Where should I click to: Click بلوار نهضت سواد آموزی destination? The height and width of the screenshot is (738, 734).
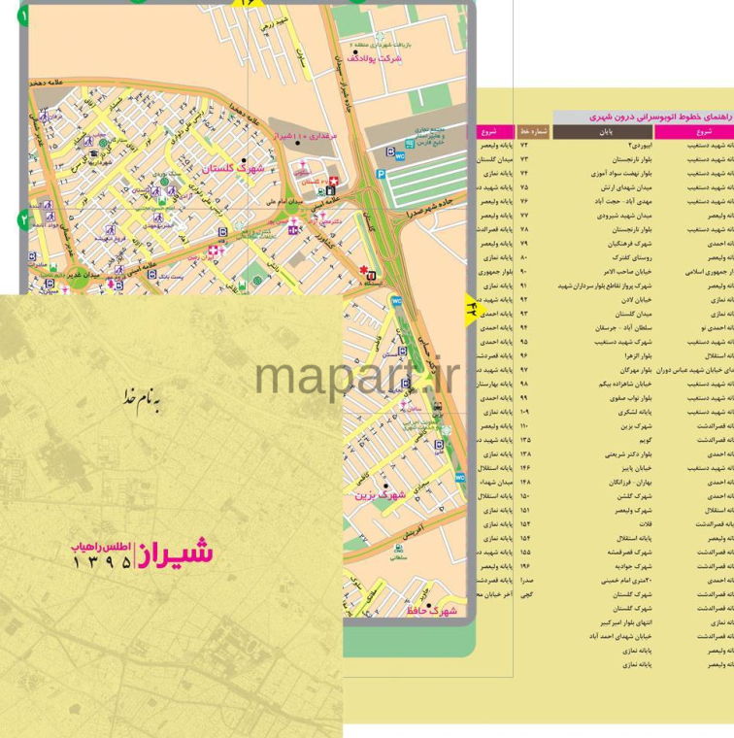pyautogui.click(x=621, y=174)
